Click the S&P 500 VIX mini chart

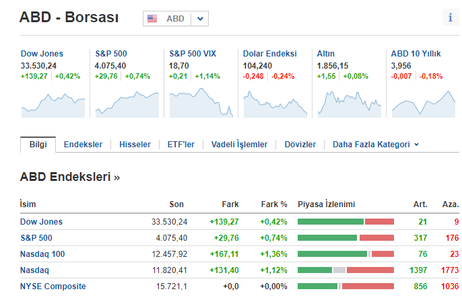(x=200, y=102)
